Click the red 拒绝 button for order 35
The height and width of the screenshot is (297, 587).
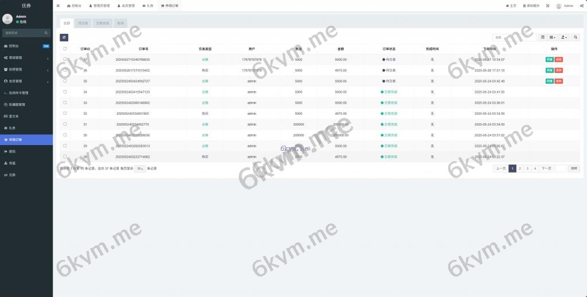(558, 81)
